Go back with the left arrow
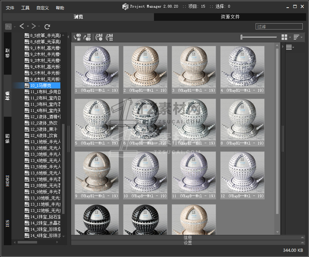The height and width of the screenshot is (257, 309). (x=22, y=26)
